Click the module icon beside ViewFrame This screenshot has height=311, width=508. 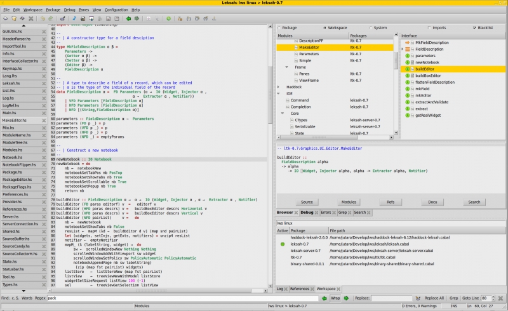tap(295, 81)
